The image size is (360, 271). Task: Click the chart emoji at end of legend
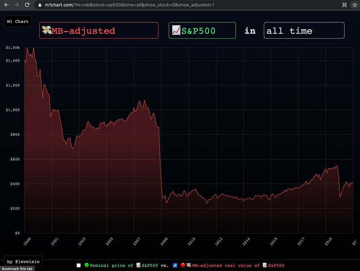click(265, 265)
